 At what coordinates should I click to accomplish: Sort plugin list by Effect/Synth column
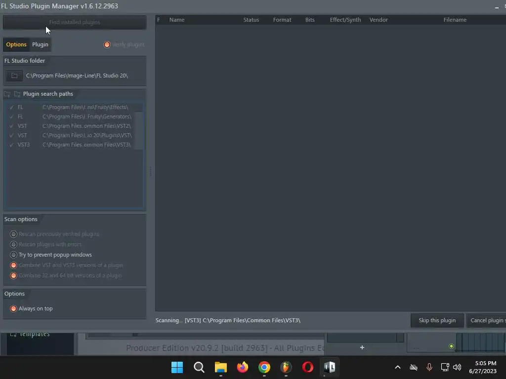pyautogui.click(x=345, y=20)
